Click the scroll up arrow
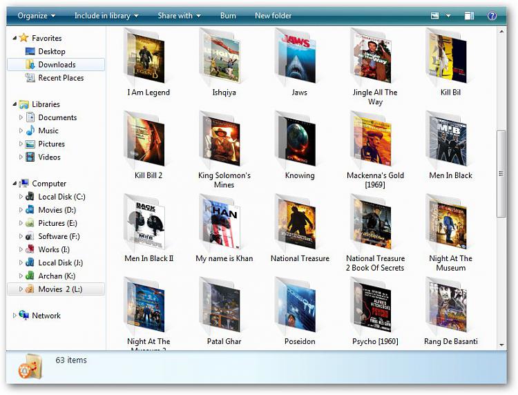518x395 pixels. [502, 32]
